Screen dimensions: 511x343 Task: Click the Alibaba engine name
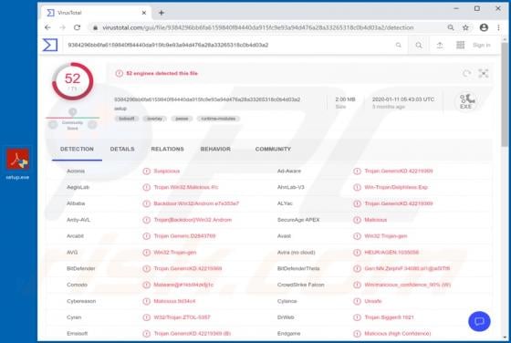point(76,203)
